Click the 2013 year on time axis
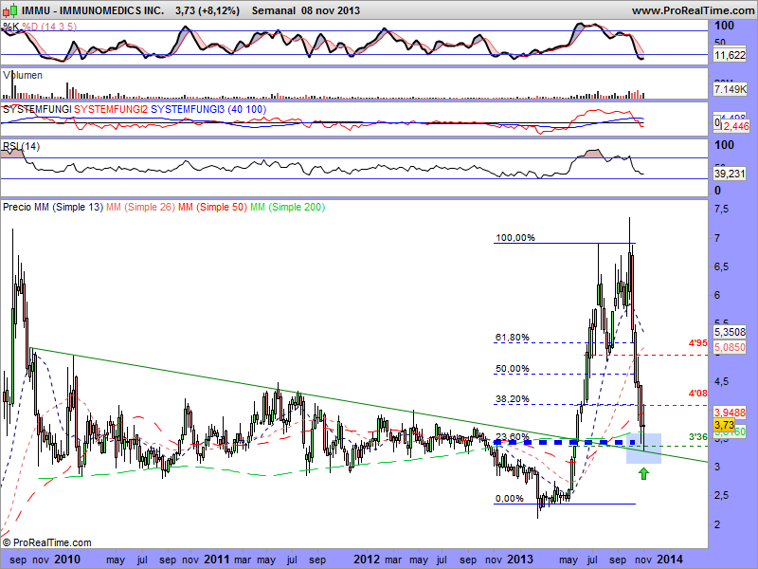The height and width of the screenshot is (569, 758). (520, 560)
